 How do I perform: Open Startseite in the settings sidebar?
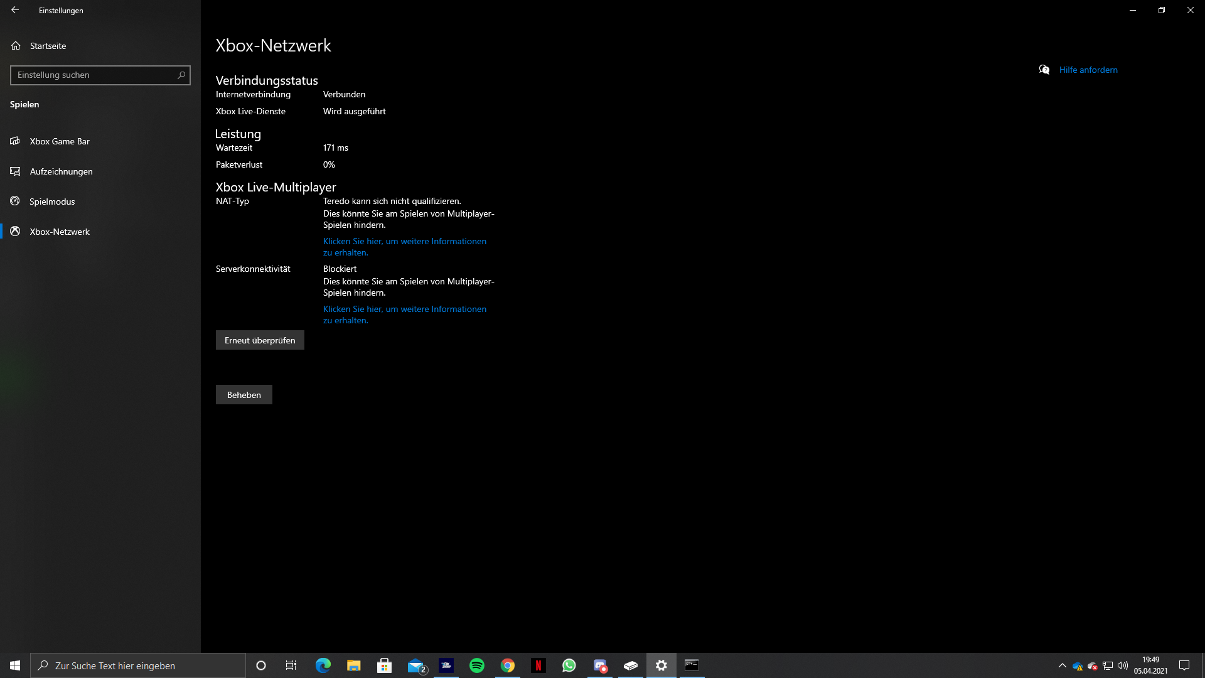click(x=100, y=46)
